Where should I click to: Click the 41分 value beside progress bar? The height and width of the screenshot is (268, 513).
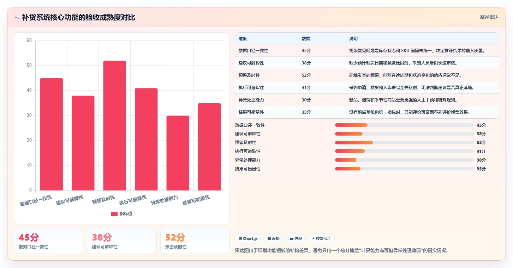[481, 151]
